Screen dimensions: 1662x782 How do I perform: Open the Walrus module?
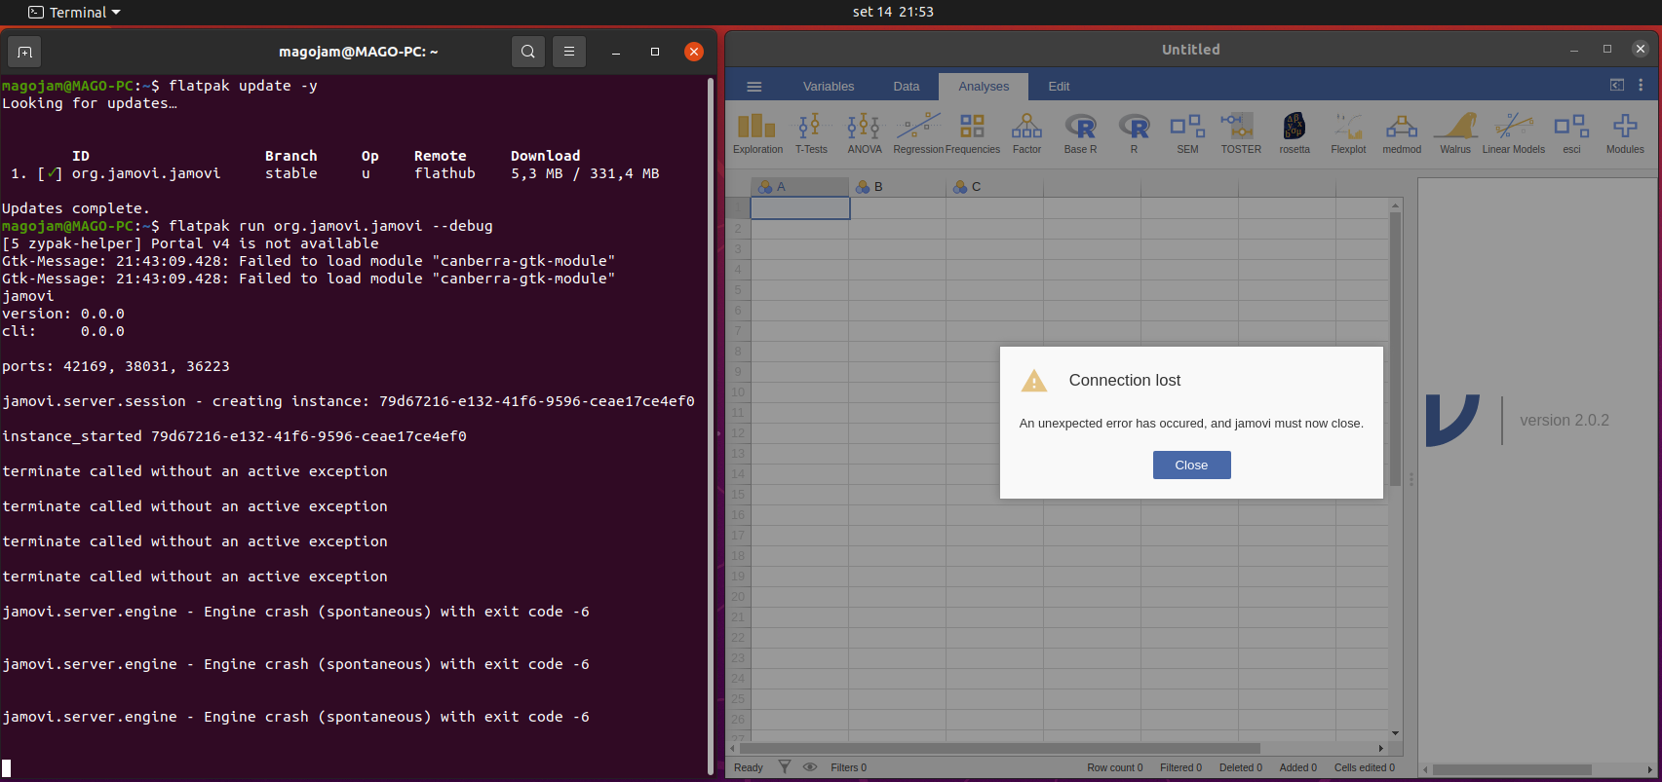[x=1455, y=133]
